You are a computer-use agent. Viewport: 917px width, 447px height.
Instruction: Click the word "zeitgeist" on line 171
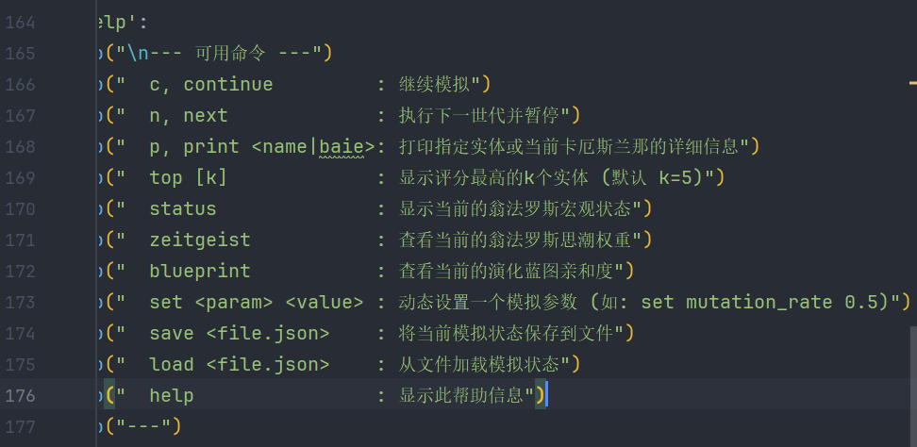click(199, 240)
